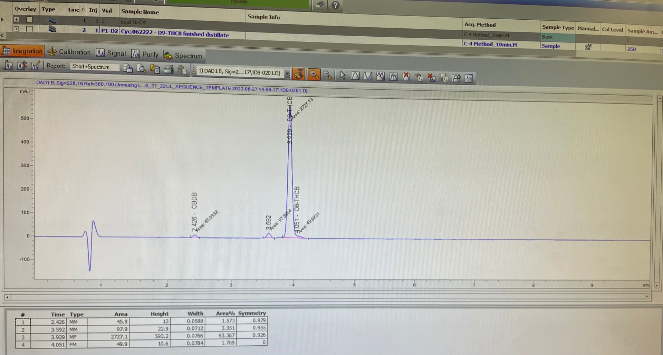Choose the tangent skim integration tool
The image size is (663, 355).
(x=381, y=76)
